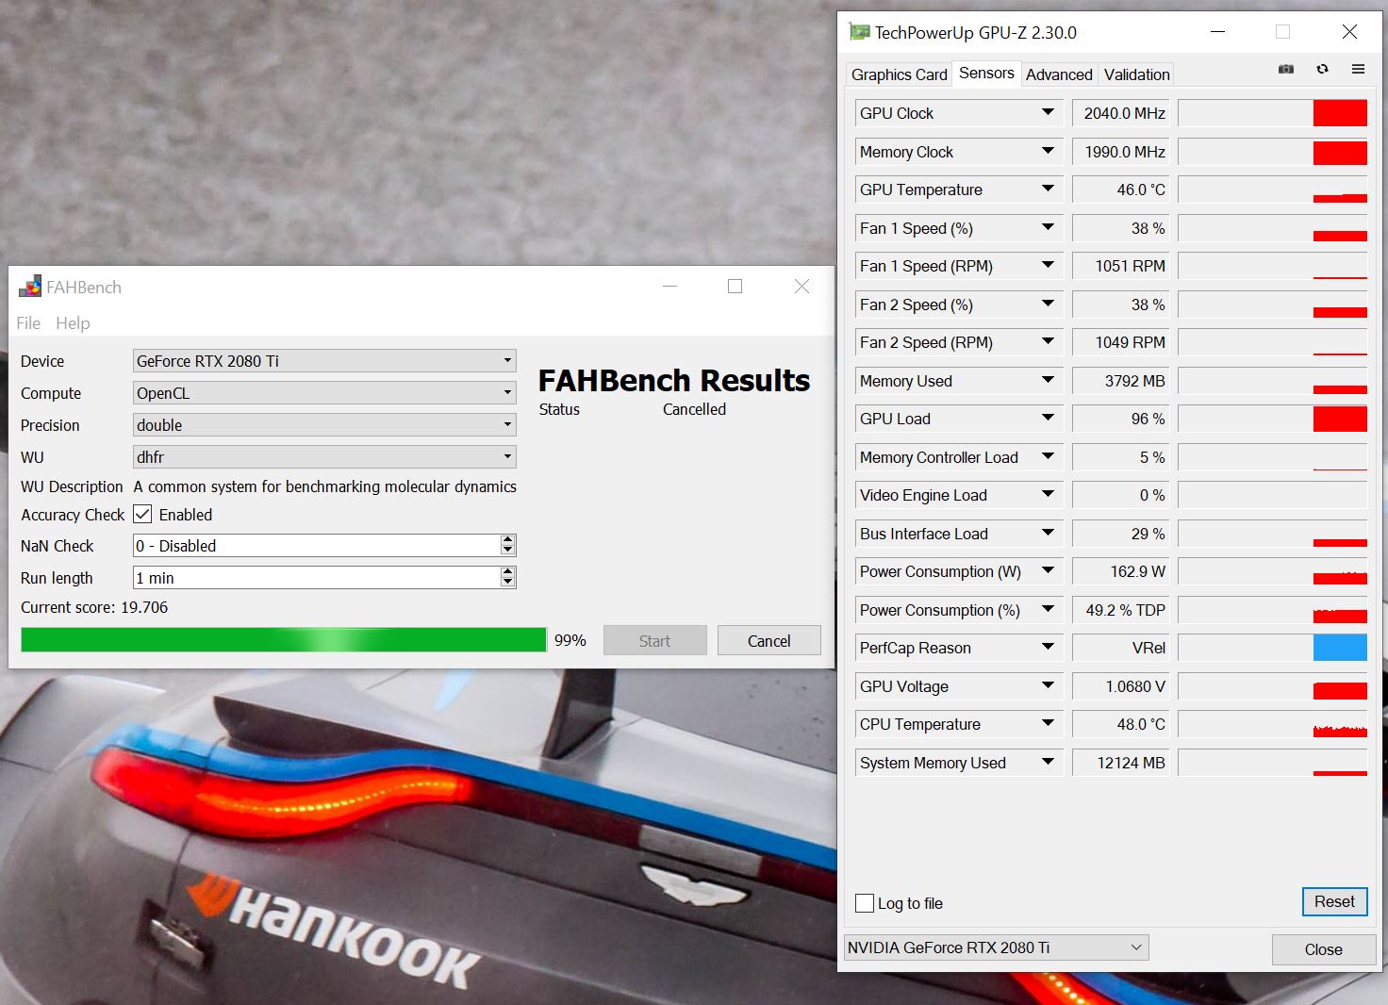Image resolution: width=1388 pixels, height=1005 pixels.
Task: Open the GPU Temperature sensor dropdown
Action: pos(1048,189)
